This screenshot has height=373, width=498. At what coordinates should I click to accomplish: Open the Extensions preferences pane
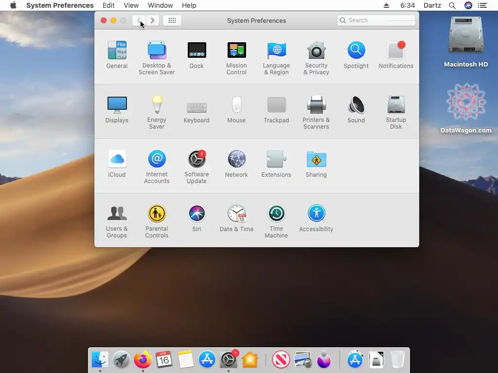point(276,164)
